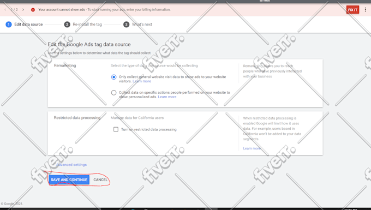Click 'Manage data for California users' text
Image resolution: width=371 pixels, height=210 pixels.
pyautogui.click(x=137, y=118)
